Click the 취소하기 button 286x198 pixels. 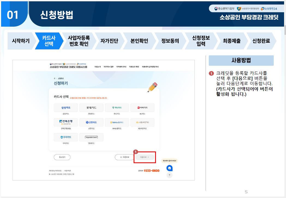pos(62,157)
